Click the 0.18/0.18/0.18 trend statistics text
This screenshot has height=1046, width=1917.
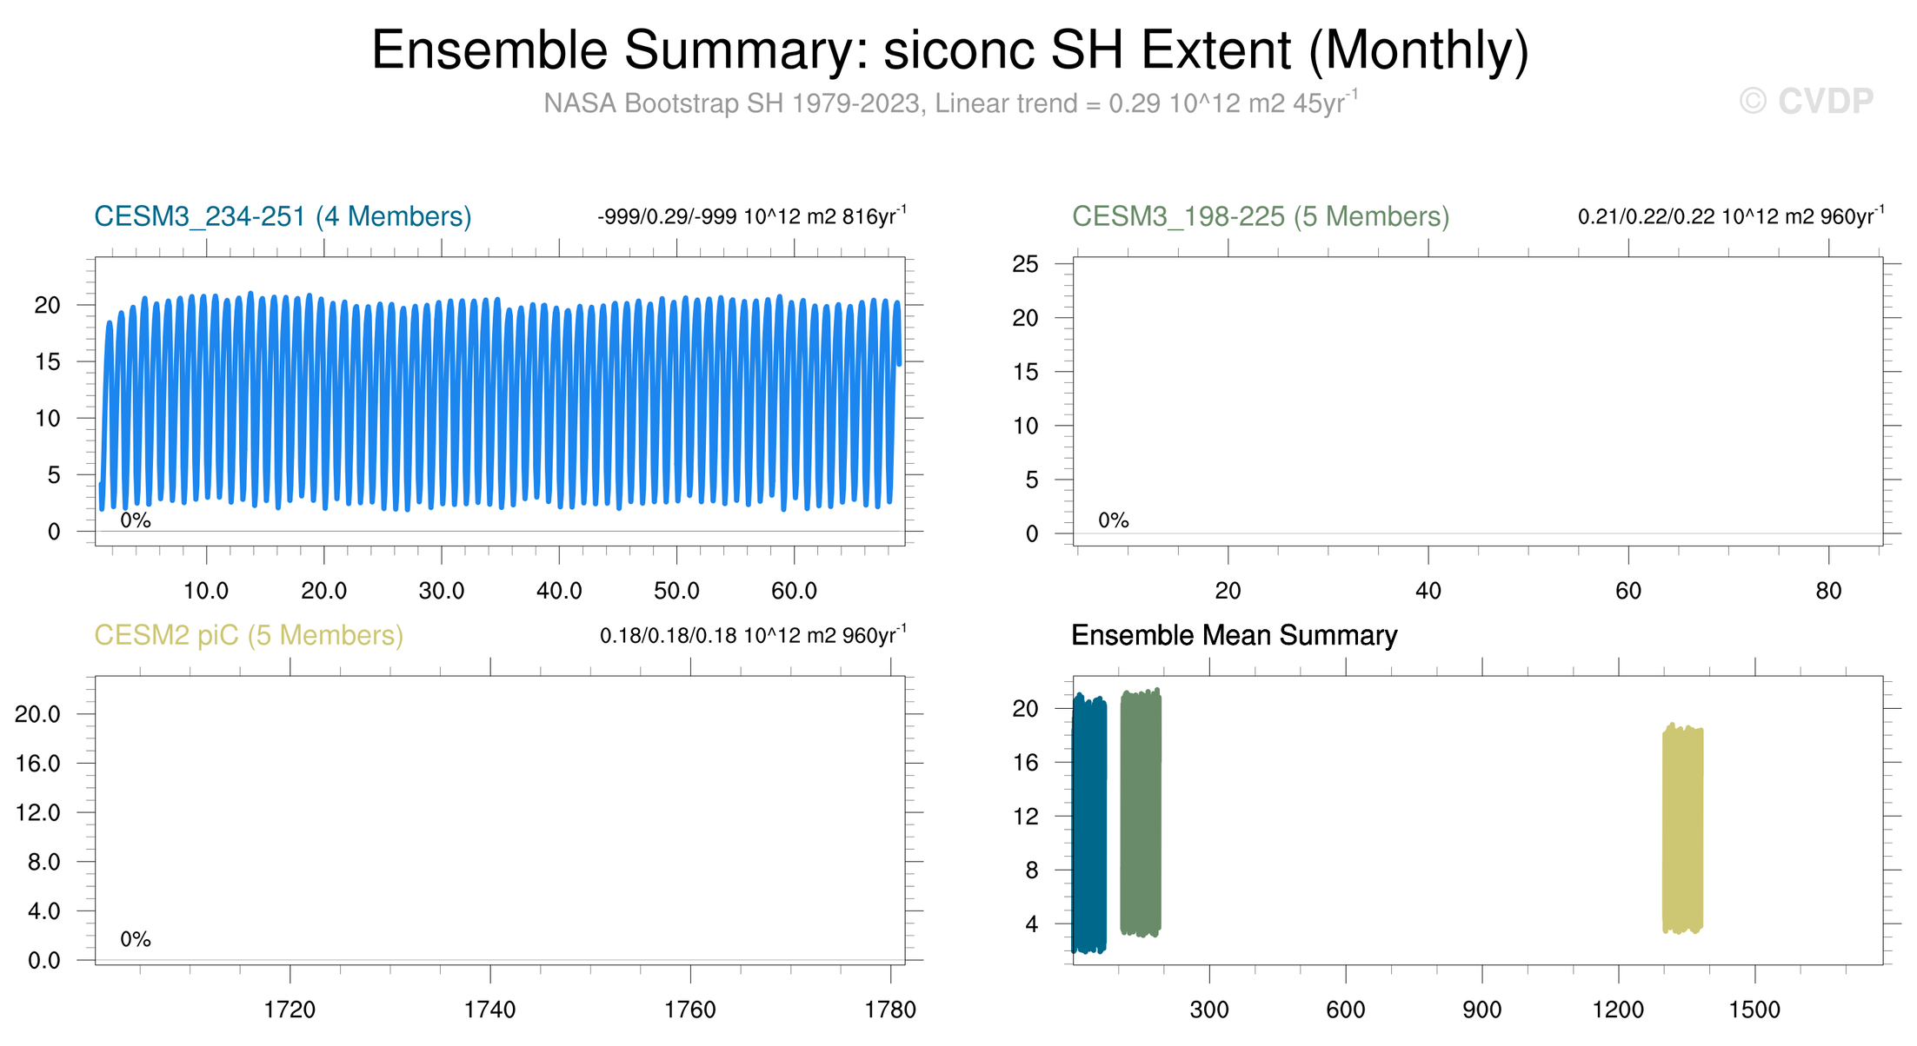[x=751, y=635]
